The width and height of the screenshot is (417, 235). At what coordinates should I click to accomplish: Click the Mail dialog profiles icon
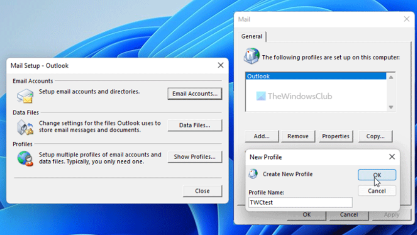click(x=252, y=57)
